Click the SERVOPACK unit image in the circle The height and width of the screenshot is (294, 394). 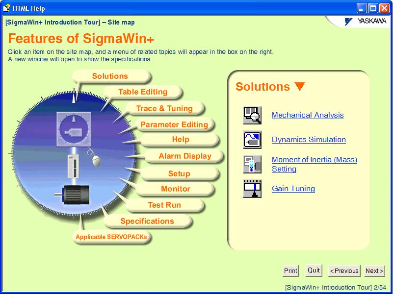(73, 166)
